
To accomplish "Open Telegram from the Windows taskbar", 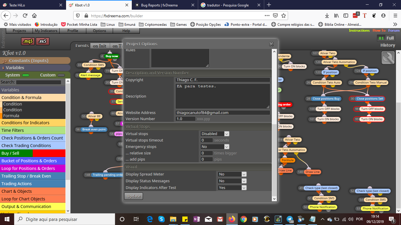I will click(x=290, y=219).
